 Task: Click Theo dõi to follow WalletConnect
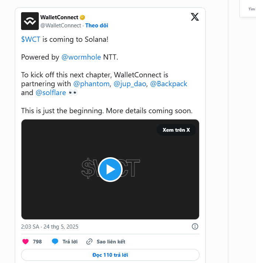(x=97, y=26)
